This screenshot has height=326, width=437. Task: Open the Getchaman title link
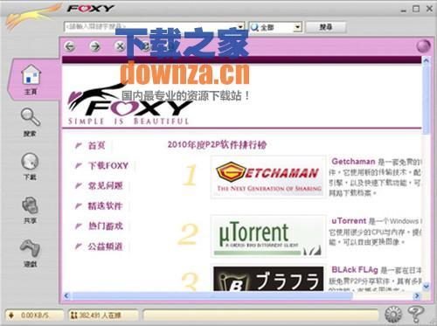tap(353, 162)
